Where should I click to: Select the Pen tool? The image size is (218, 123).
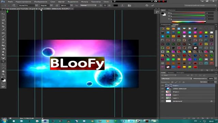click(x=3, y=58)
